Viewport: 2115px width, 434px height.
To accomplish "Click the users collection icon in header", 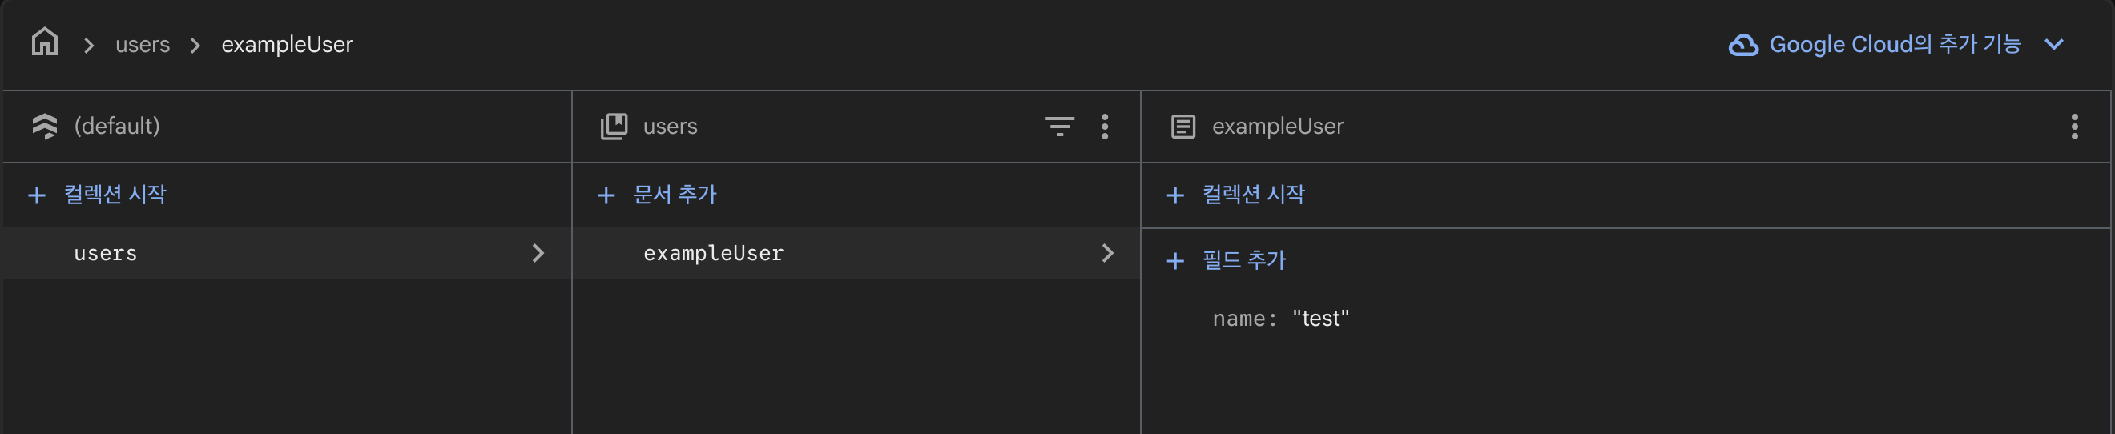I will pyautogui.click(x=614, y=127).
